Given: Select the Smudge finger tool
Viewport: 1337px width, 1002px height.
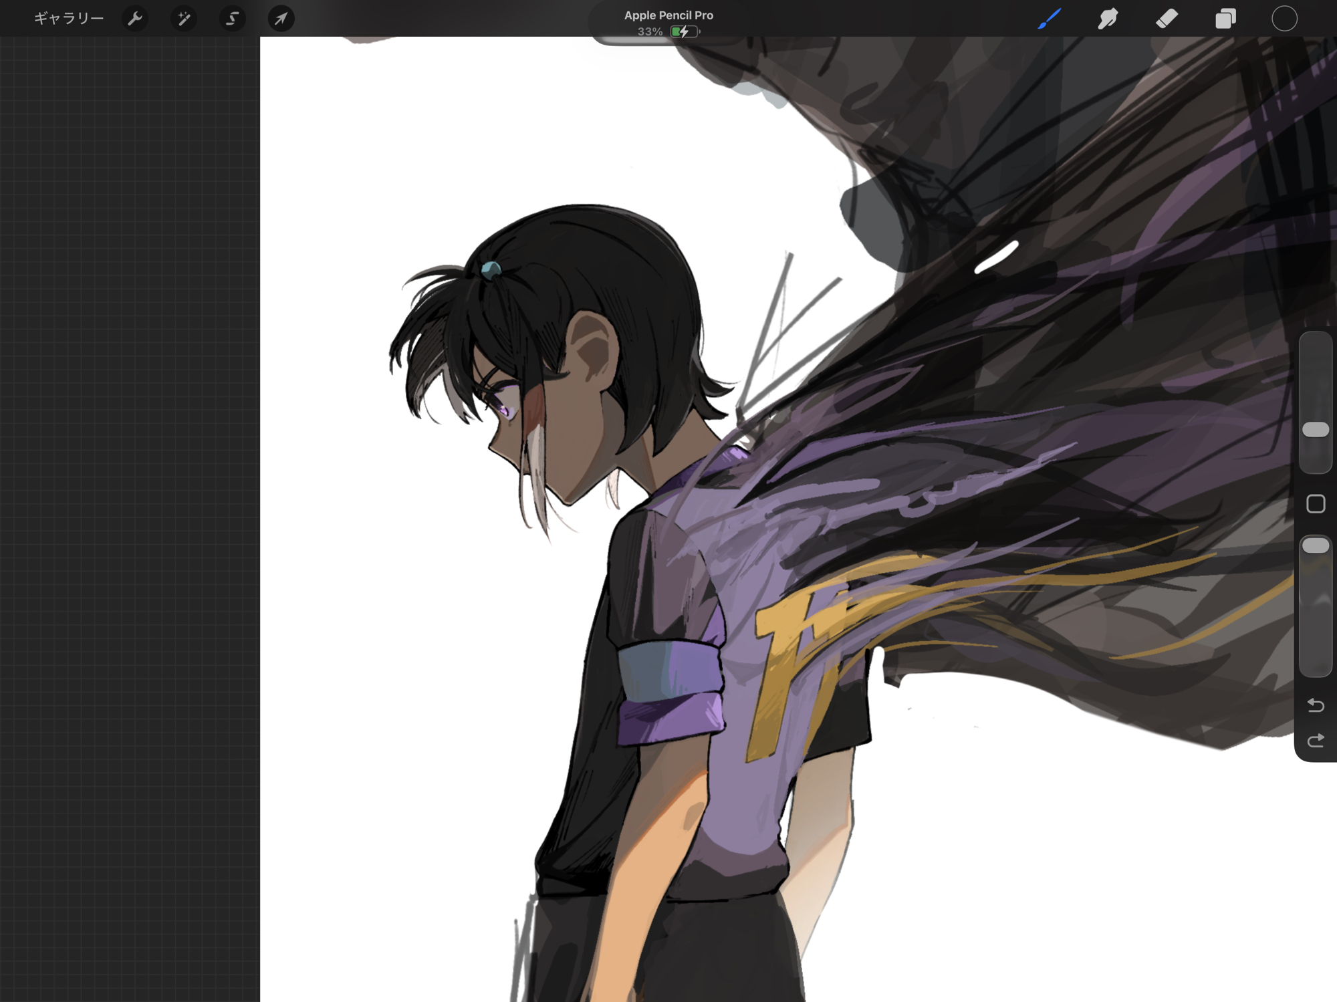Looking at the screenshot, I should click(x=1108, y=19).
